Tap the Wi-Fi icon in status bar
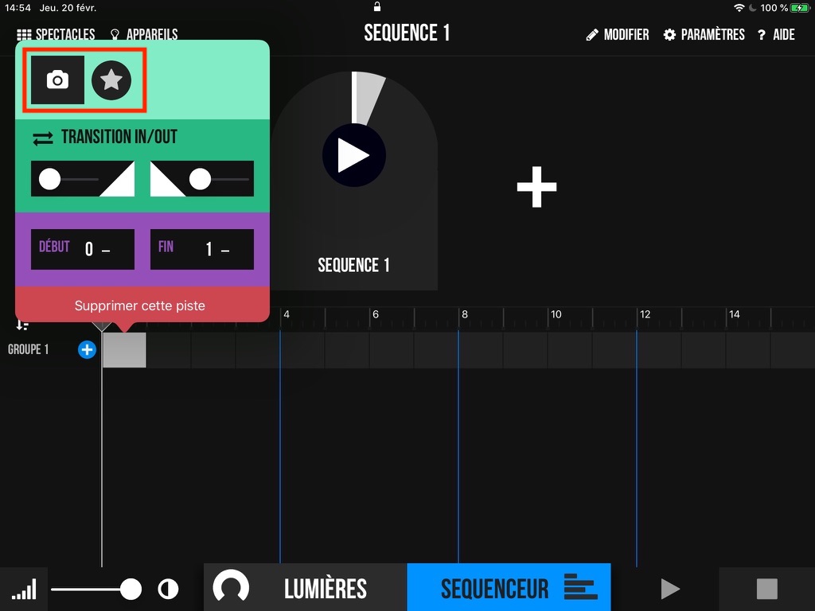Image resolution: width=815 pixels, height=611 pixels. [739, 8]
